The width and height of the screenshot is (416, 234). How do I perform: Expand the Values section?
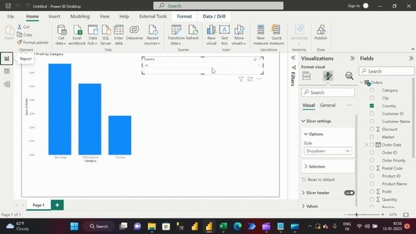coord(304,206)
